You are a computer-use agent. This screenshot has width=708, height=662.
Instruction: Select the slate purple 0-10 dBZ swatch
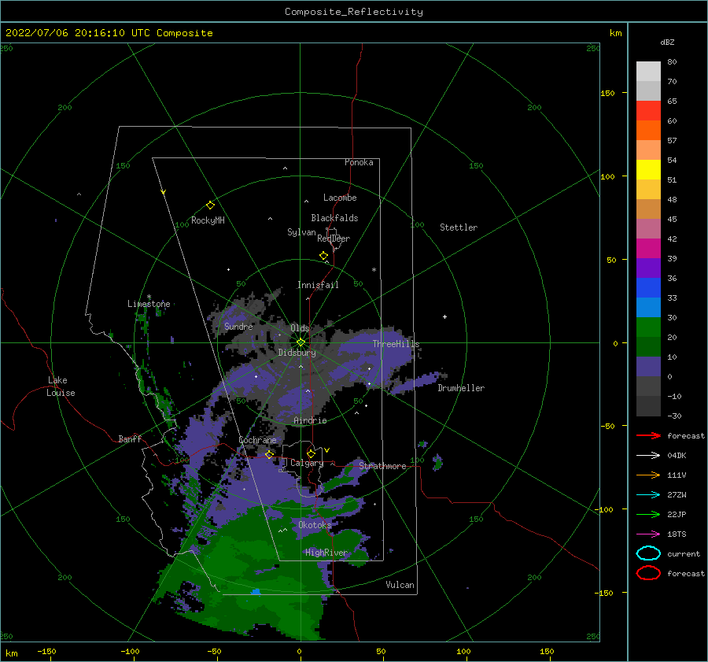click(x=648, y=366)
